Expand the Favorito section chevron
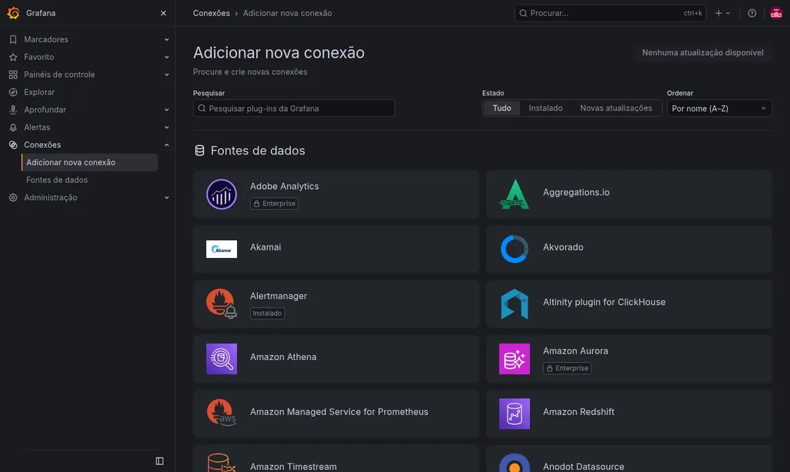The width and height of the screenshot is (790, 472). tap(167, 57)
